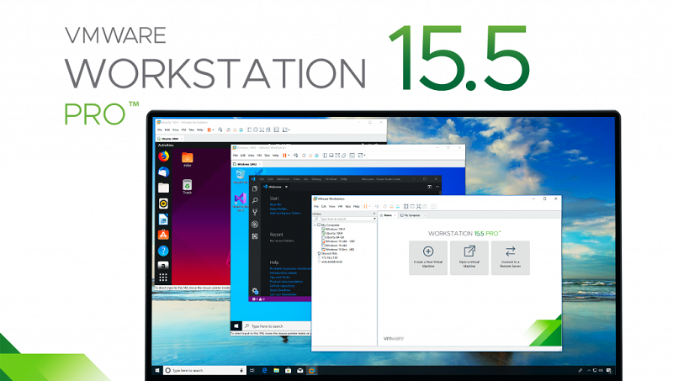The image size is (673, 381).
Task: Select Ubuntu 1904 in library tree
Action: point(332,233)
